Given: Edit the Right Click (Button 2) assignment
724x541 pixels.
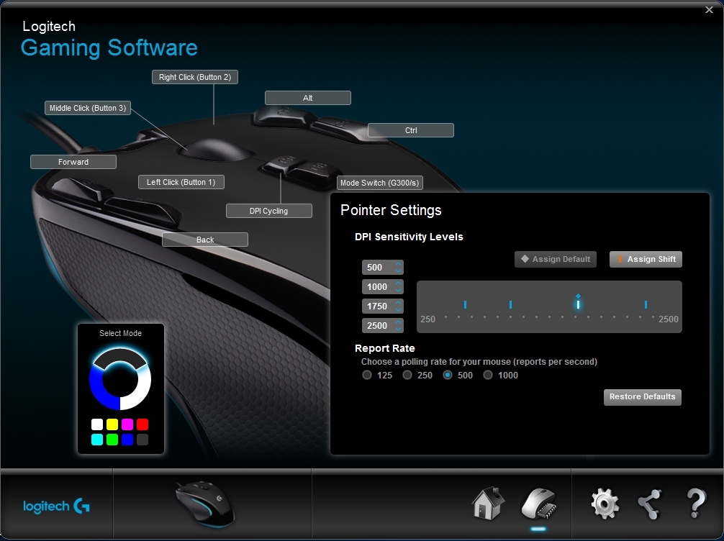Looking at the screenshot, I should pos(195,77).
